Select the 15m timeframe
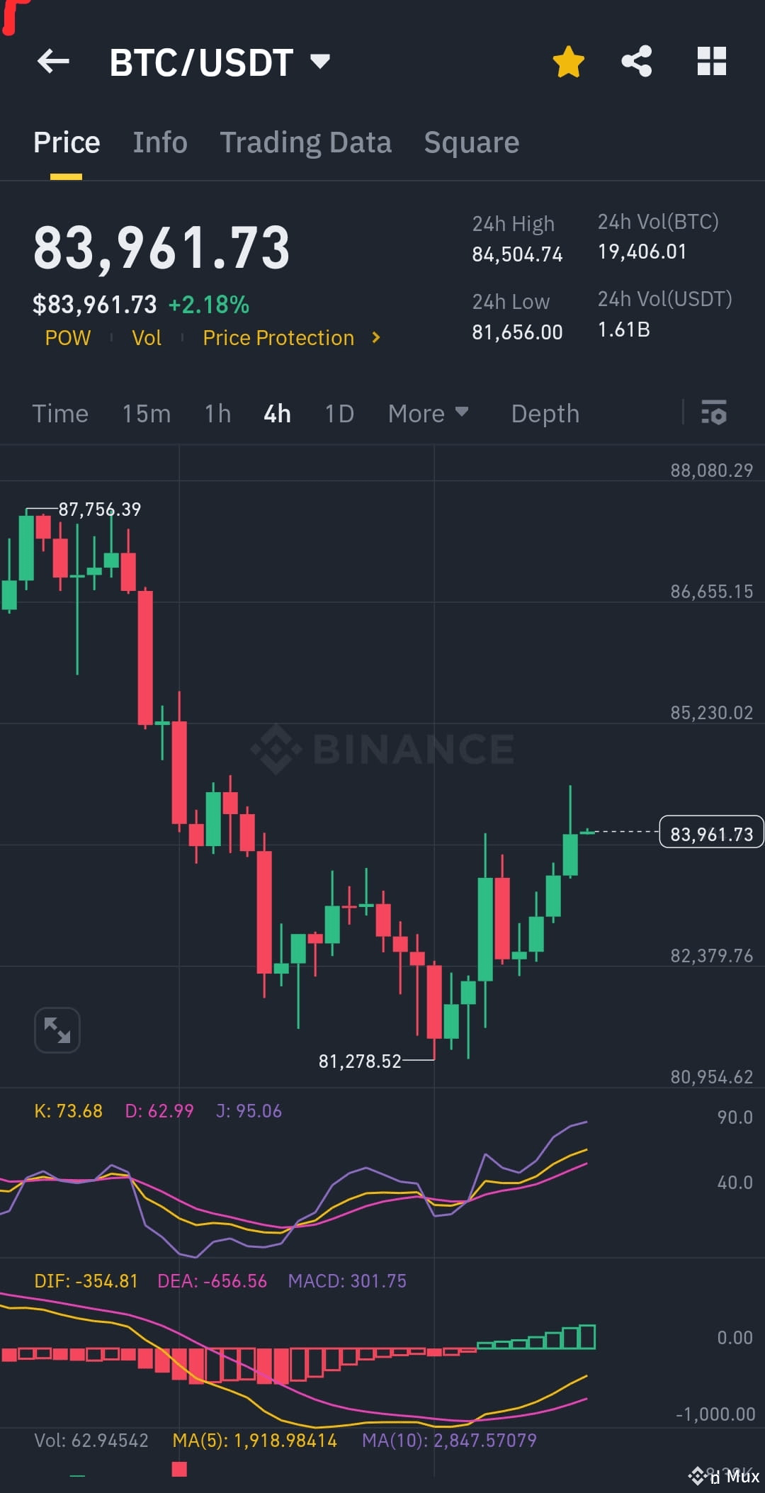 (147, 413)
